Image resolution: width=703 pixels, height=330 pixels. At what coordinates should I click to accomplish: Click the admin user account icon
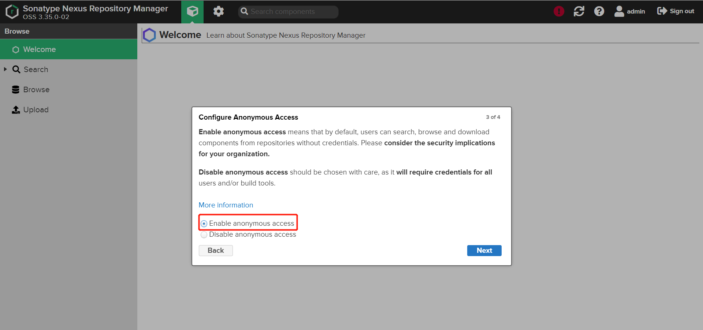pyautogui.click(x=619, y=11)
